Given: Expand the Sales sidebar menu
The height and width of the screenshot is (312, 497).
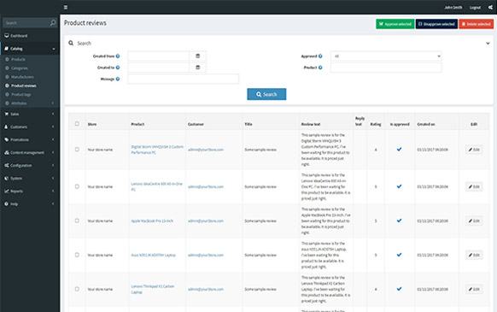Looking at the screenshot, I should [30, 114].
